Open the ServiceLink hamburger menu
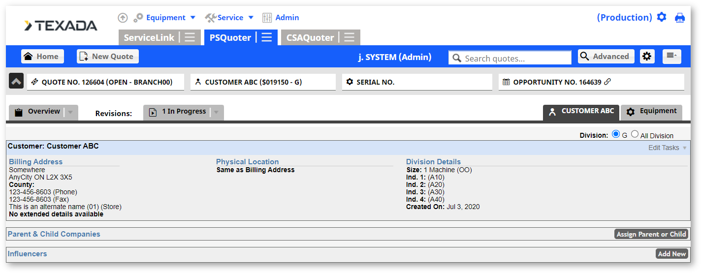The height and width of the screenshot is (273, 701). [190, 37]
